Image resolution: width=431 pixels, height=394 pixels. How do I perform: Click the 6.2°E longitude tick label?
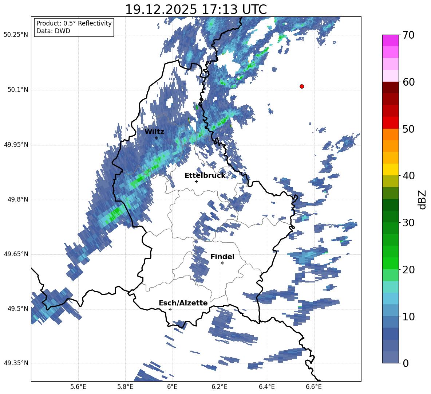(220, 387)
